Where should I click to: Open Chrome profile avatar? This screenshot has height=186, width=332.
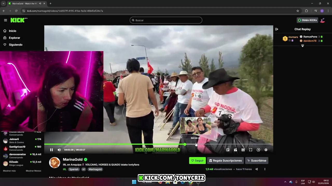click(322, 11)
